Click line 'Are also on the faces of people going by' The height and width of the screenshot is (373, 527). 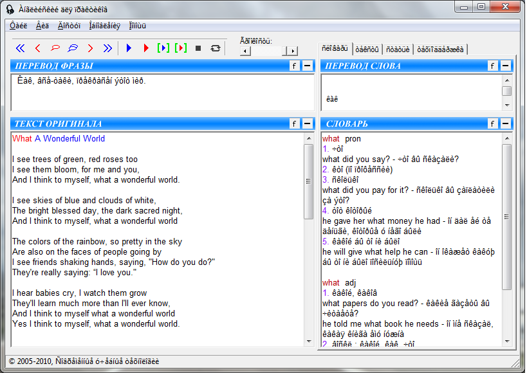click(87, 252)
